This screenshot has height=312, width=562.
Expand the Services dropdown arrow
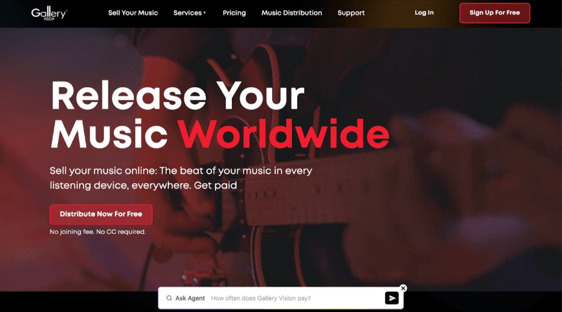205,13
